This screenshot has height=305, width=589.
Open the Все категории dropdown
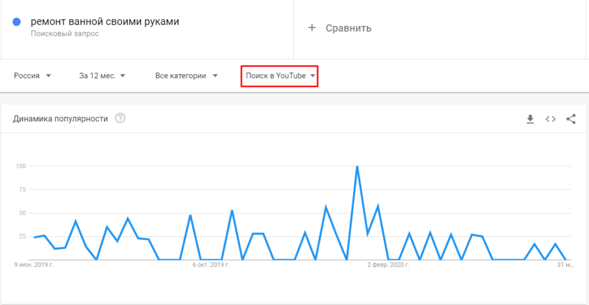pyautogui.click(x=186, y=76)
